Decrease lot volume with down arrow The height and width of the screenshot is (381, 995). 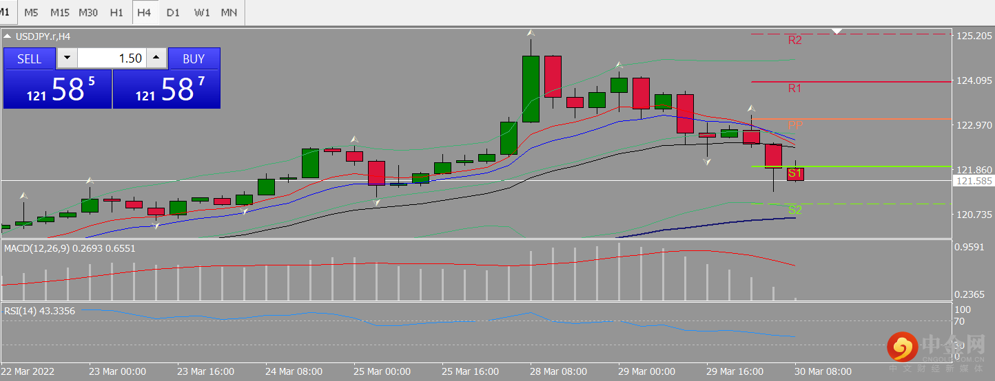(67, 58)
